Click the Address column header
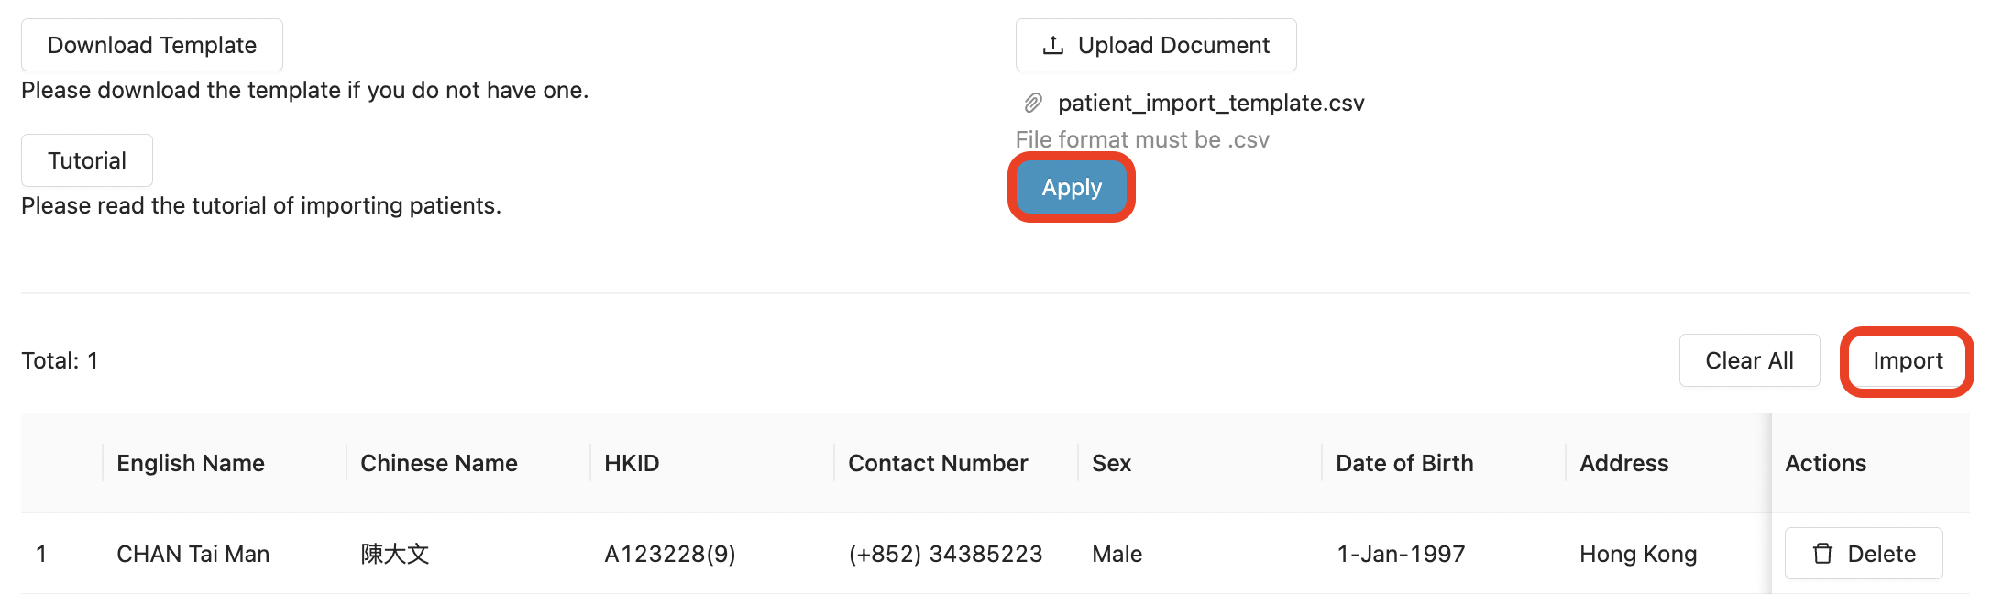Image resolution: width=1991 pixels, height=605 pixels. pyautogui.click(x=1623, y=463)
